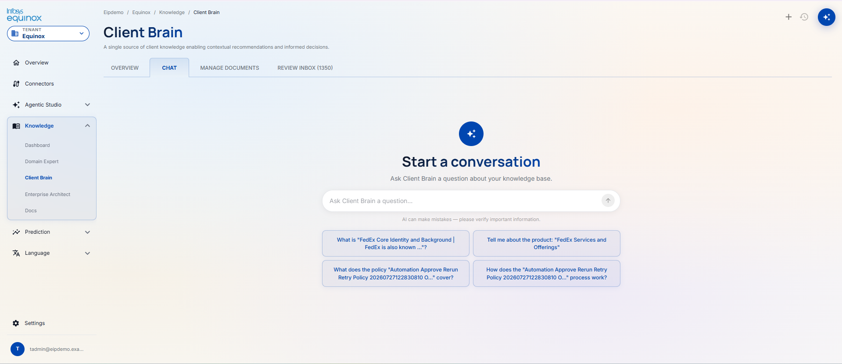The image size is (842, 364).
Task: Expand the Agentic Studio menu chevron
Action: tap(87, 105)
